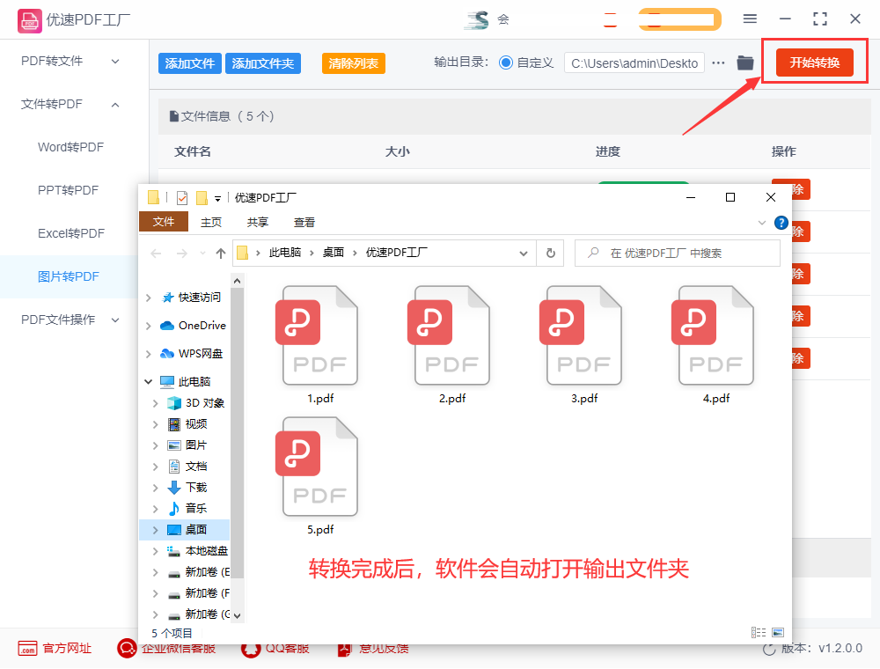880x669 pixels.
Task: Click the 开始转换 button
Action: click(814, 62)
